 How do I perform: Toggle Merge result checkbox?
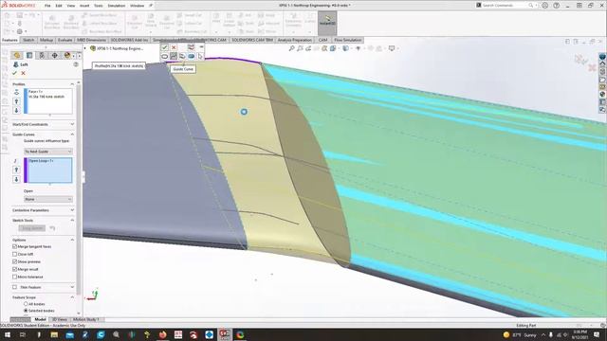[x=15, y=269]
